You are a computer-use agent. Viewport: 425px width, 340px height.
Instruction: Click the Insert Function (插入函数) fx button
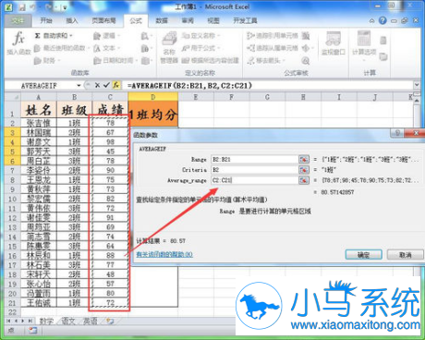(x=18, y=43)
